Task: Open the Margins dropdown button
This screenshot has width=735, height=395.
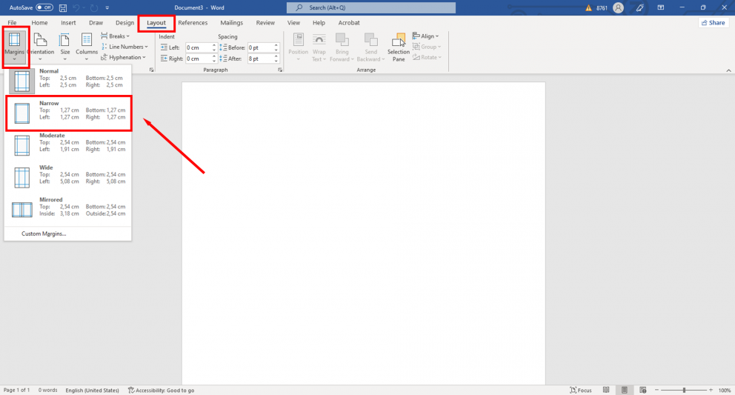Action: tap(15, 46)
